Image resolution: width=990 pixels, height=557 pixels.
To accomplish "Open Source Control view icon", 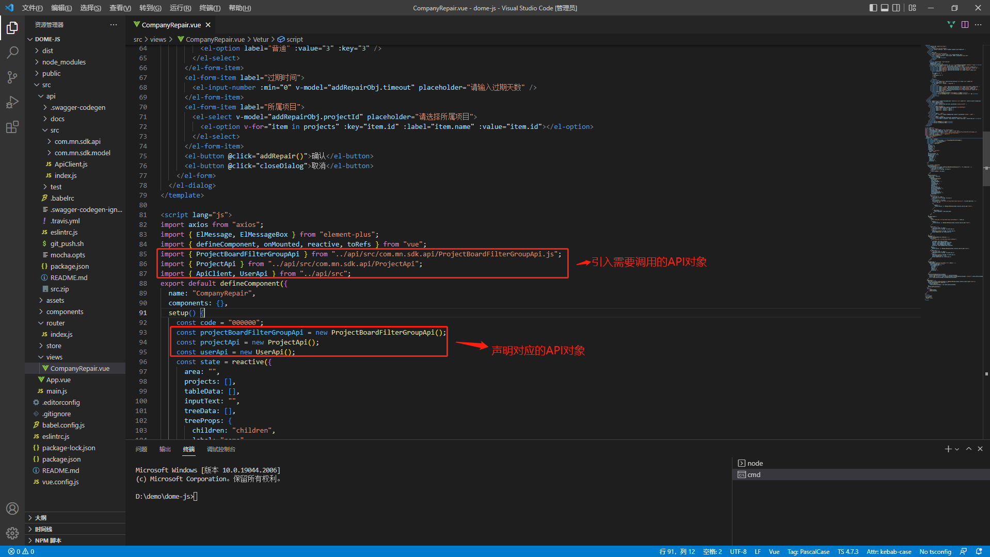I will click(12, 77).
